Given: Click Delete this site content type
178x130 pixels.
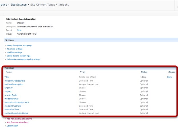Looking at the screenshot, I should (x=18, y=56).
